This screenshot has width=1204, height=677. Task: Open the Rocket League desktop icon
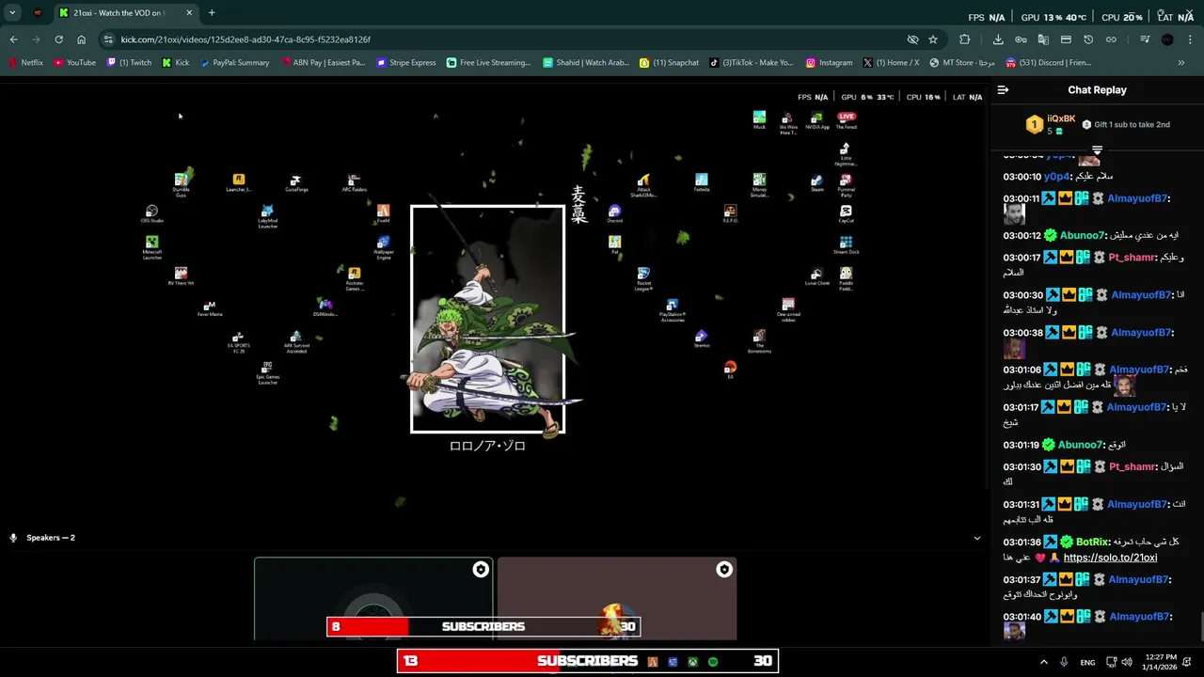coord(643,279)
